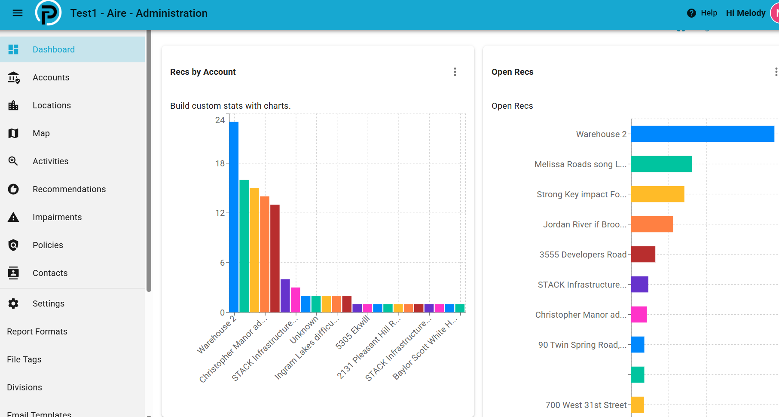
Task: Click the blue Warehouse 2 horizontal bar
Action: [703, 134]
